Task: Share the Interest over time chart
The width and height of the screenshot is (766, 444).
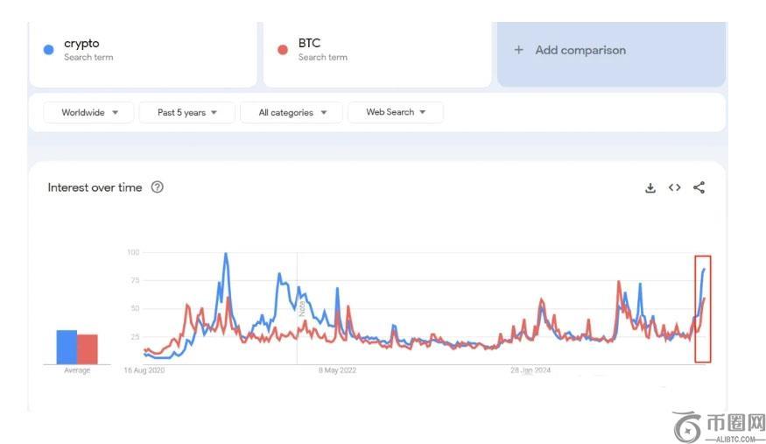Action: pyautogui.click(x=699, y=187)
